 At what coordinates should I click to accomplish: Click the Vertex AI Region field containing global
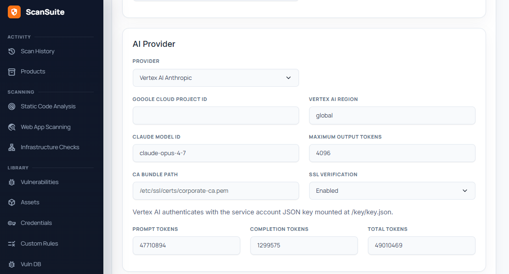click(x=392, y=116)
